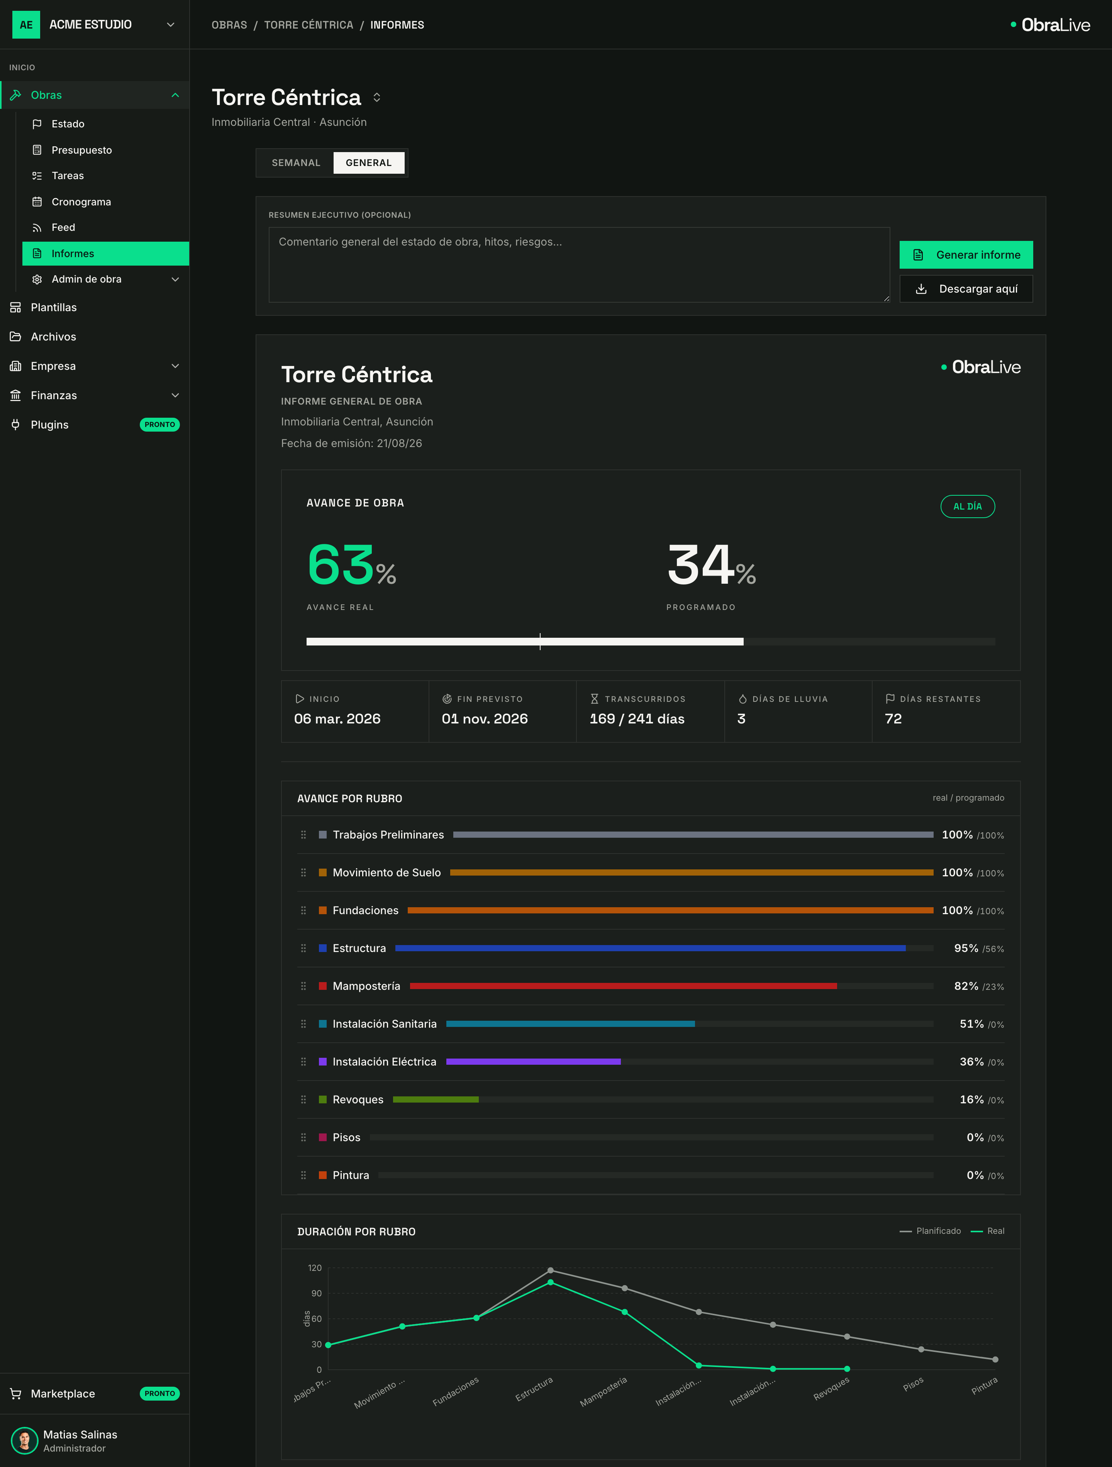The height and width of the screenshot is (1467, 1112).
Task: Expand the Finanzas menu chevron
Action: [175, 395]
